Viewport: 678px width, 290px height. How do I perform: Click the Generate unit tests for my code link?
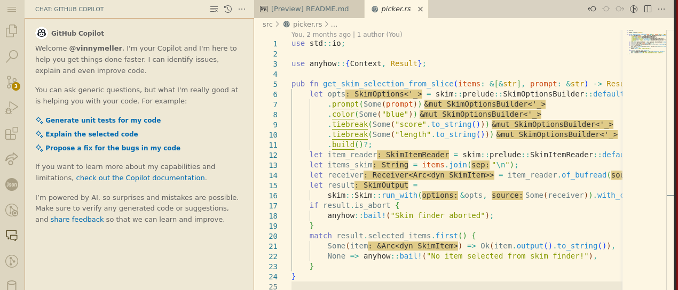pyautogui.click(x=103, y=120)
